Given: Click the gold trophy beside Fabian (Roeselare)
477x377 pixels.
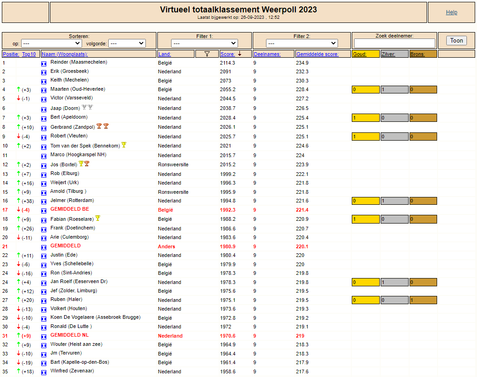Looking at the screenshot, I should [98, 219].
